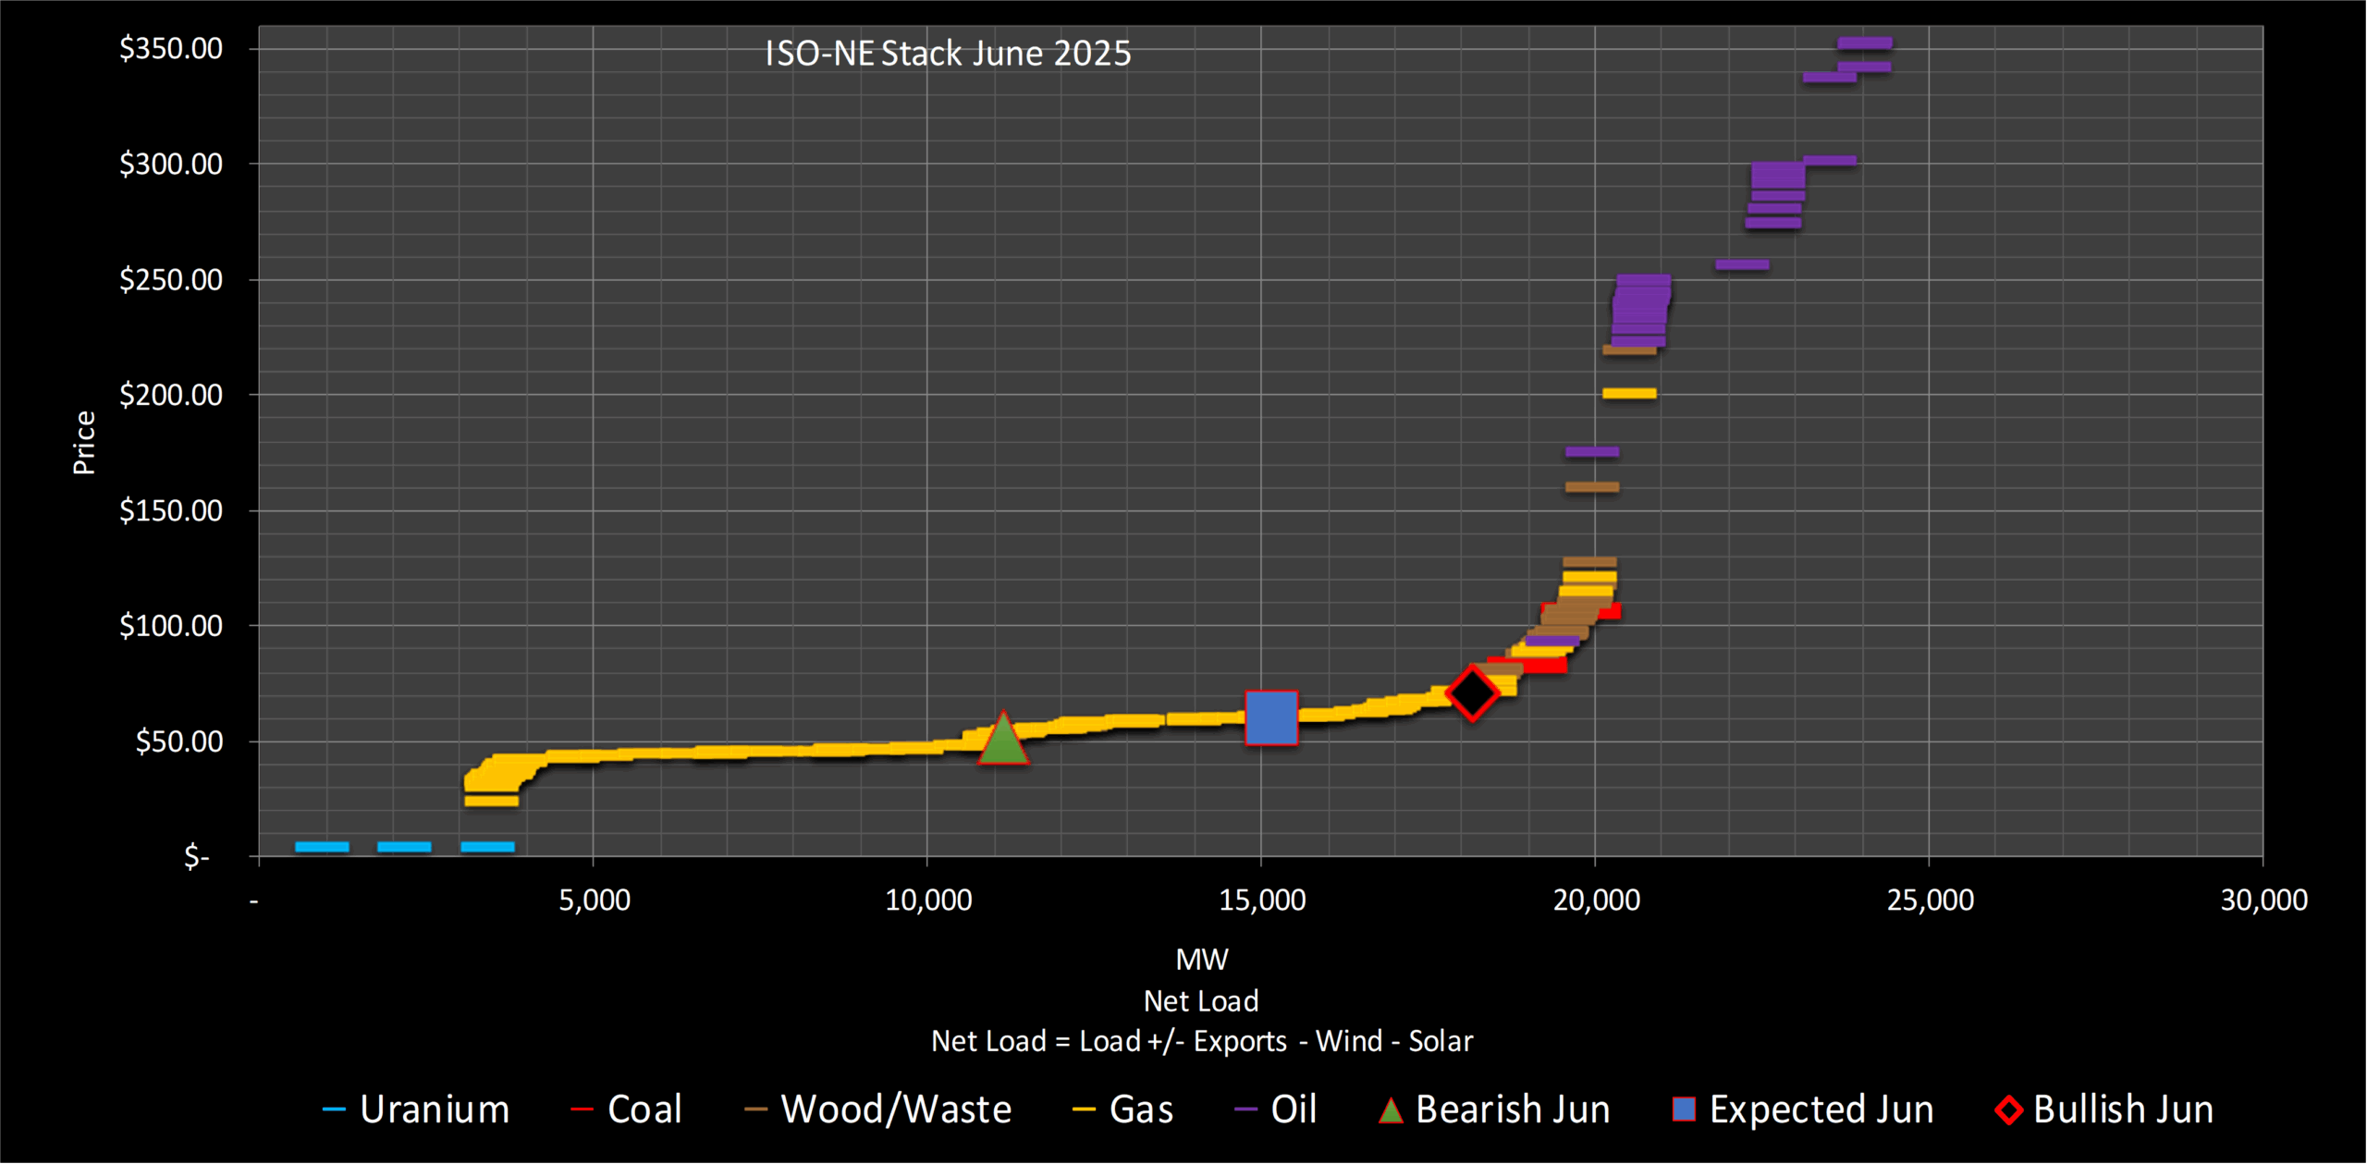This screenshot has height=1164, width=2367.
Task: Click the Oil legend entry
Action: point(1293,1109)
